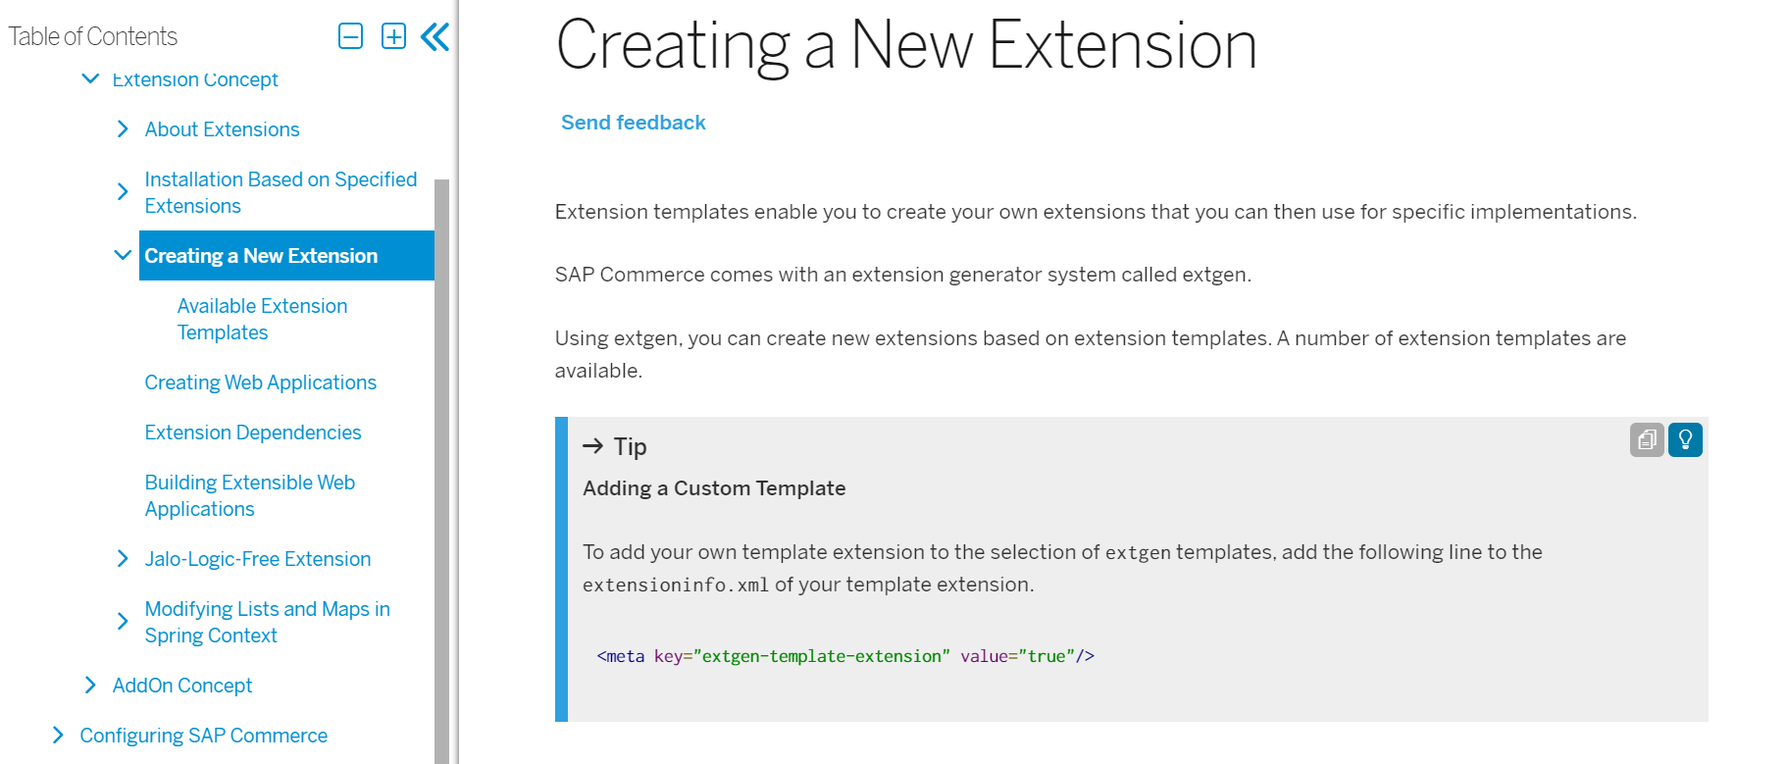Click the expand all plus icon

point(393,36)
